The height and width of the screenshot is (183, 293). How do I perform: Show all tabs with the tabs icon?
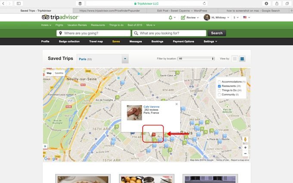click(287, 3)
